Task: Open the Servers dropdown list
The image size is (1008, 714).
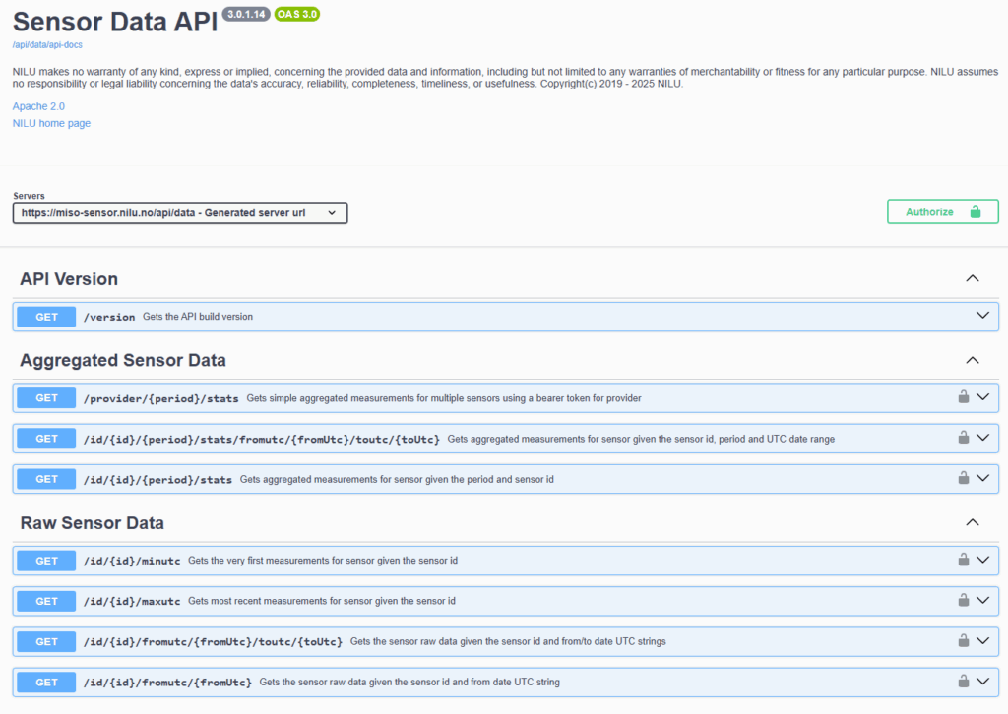Action: 180,212
